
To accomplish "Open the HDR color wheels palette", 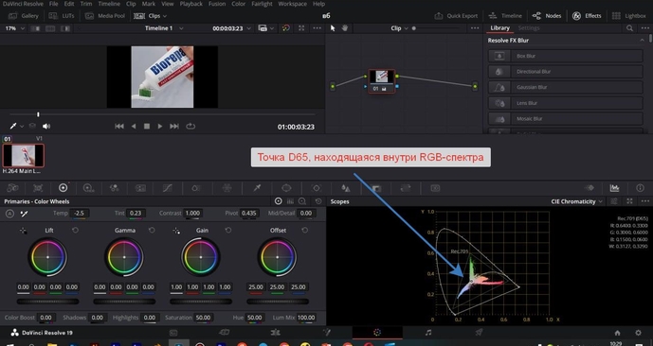I will 88,188.
